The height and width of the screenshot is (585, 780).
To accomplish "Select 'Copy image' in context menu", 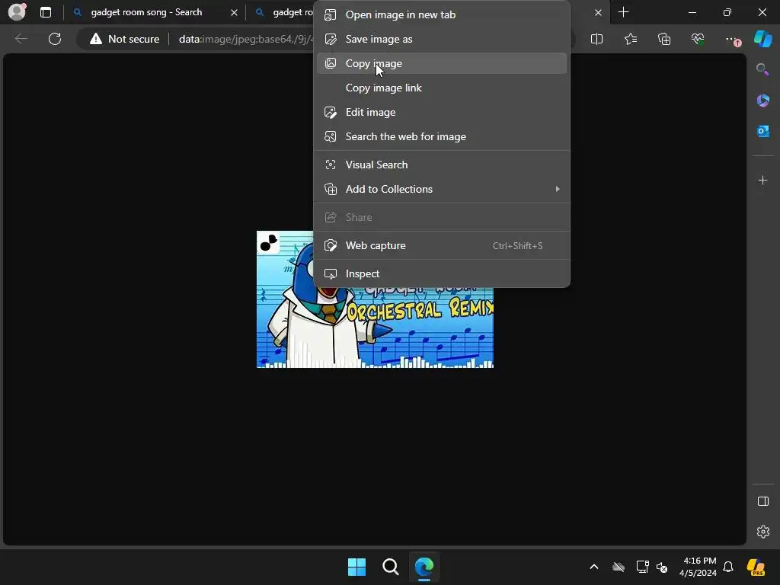I will pos(442,63).
